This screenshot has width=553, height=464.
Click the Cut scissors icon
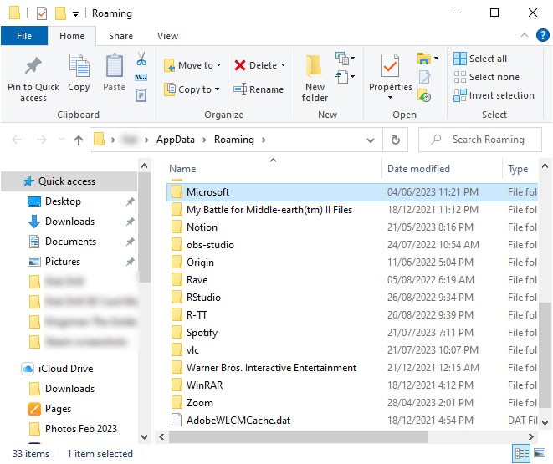(x=141, y=59)
